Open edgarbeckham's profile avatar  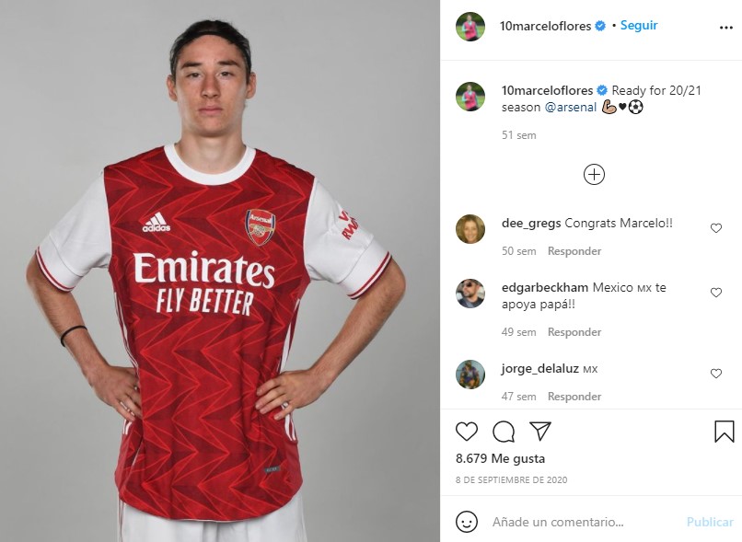coord(470,294)
